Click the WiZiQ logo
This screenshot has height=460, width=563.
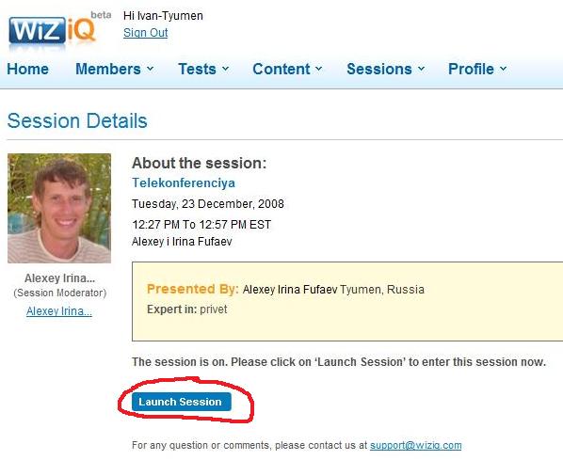[53, 30]
